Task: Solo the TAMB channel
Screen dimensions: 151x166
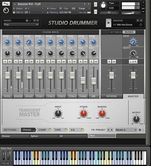Action: point(81,61)
